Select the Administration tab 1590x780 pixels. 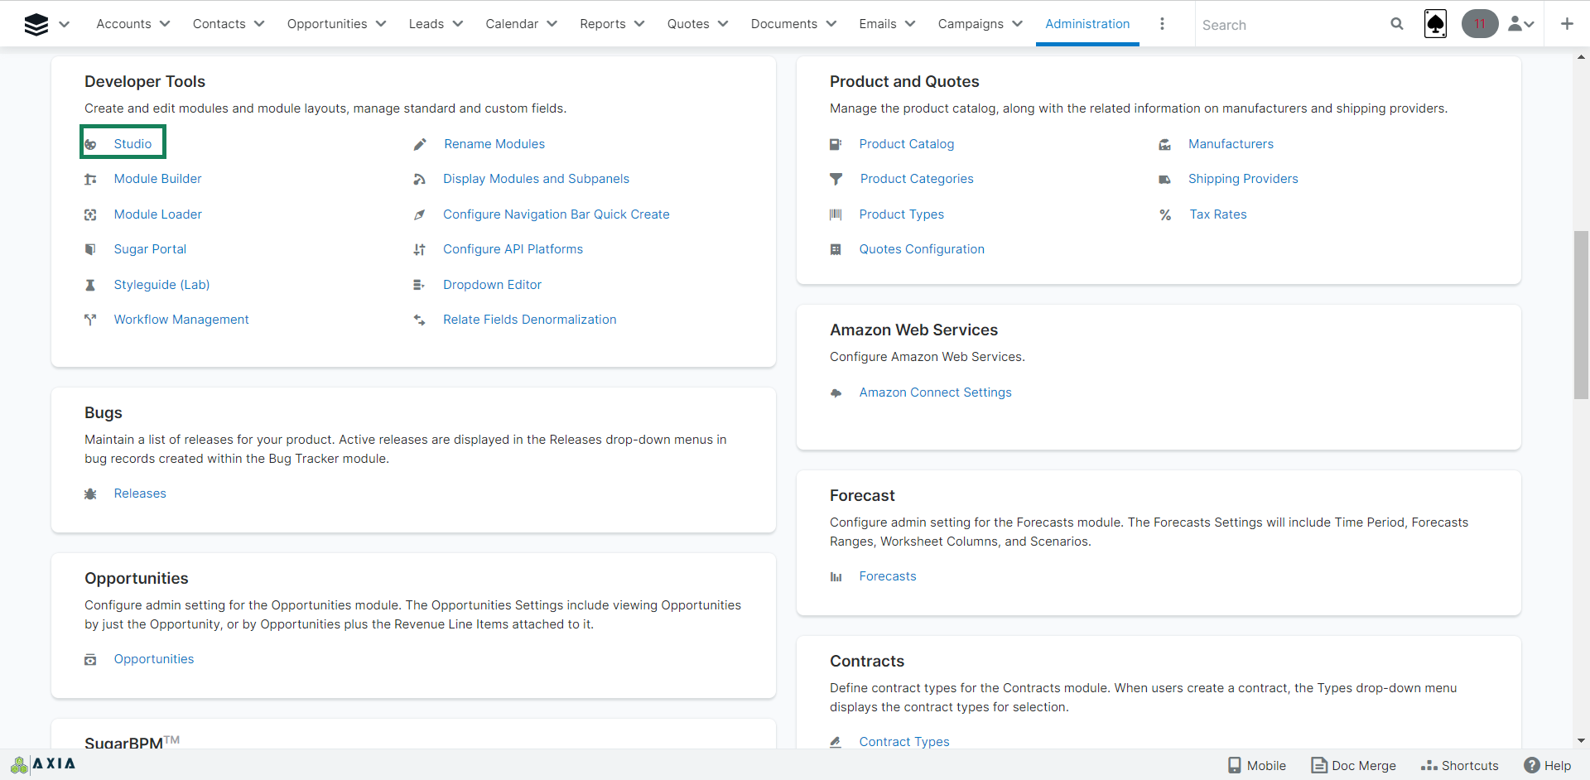click(1087, 24)
